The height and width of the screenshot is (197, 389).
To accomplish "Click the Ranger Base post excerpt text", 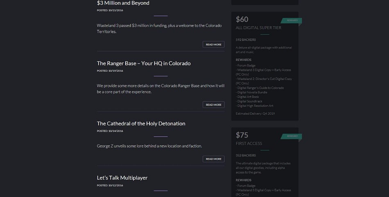I will 161,89.
